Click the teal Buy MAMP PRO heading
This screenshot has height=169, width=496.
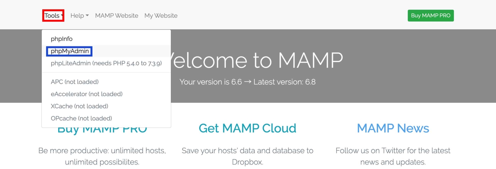pyautogui.click(x=102, y=131)
